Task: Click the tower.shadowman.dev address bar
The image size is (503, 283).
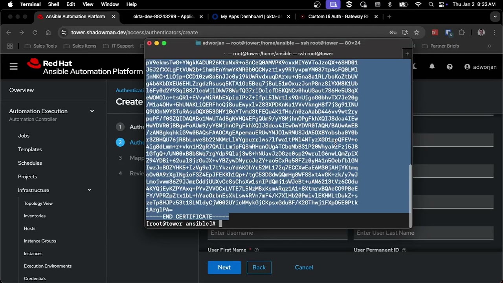Action: pyautogui.click(x=134, y=32)
